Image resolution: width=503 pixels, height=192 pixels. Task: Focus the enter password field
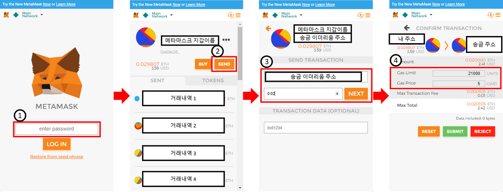tap(57, 129)
